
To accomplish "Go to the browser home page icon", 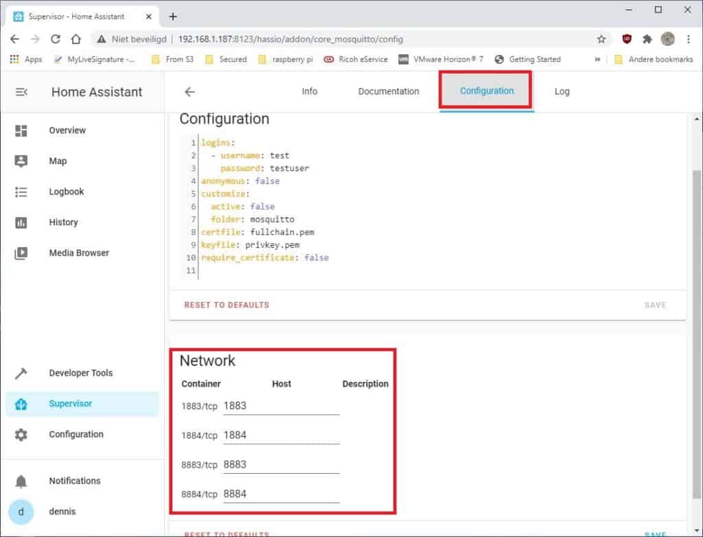I will [76, 39].
